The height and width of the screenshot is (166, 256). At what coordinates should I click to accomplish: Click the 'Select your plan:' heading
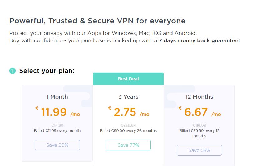[x=47, y=71]
